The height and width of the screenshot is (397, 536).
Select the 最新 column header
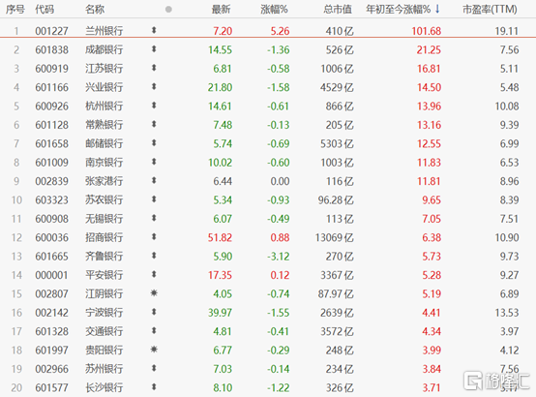coord(221,10)
